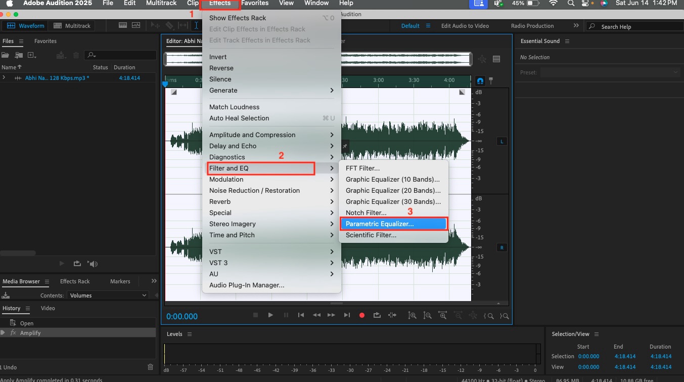Screen dimensions: 684x382
Task: Click the Media Browser import download icon
Action: click(6, 295)
